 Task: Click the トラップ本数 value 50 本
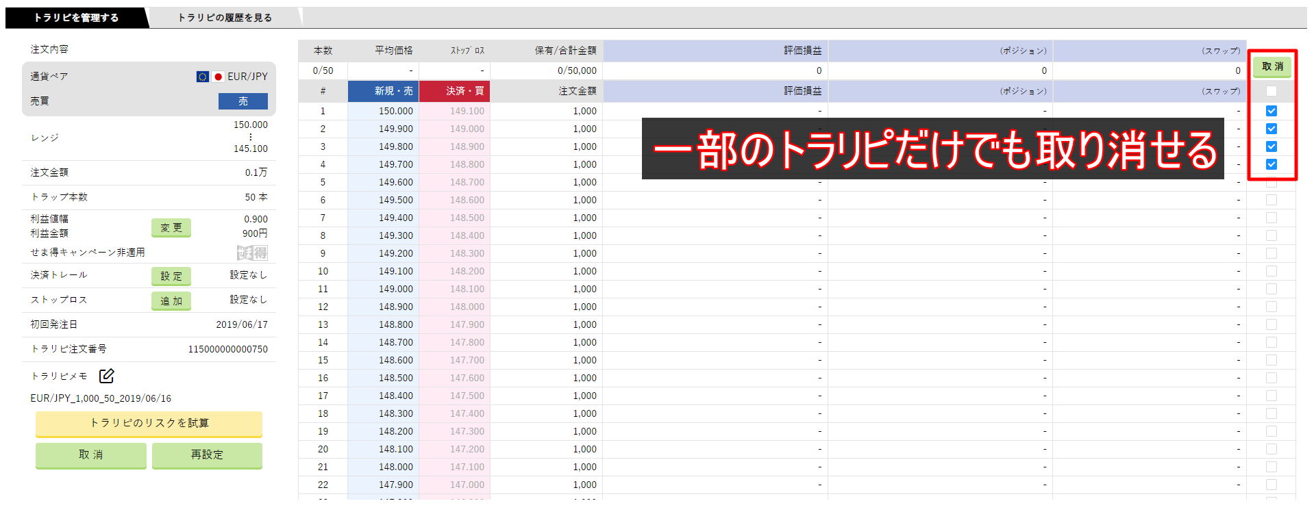tap(256, 197)
